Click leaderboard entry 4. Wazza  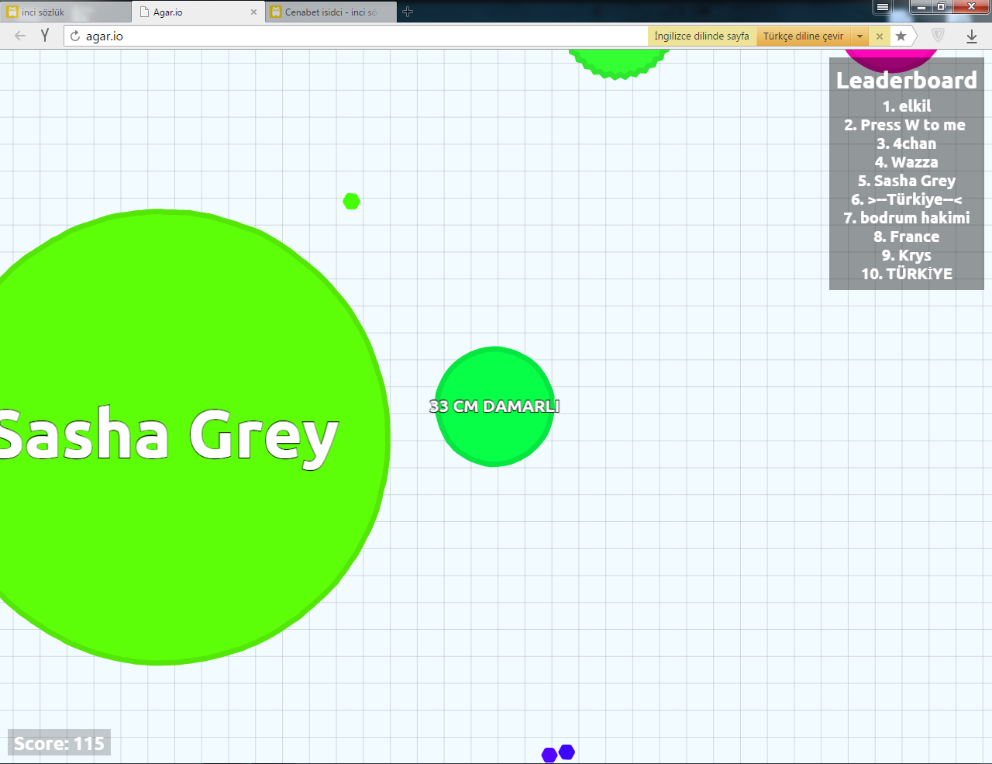click(x=907, y=162)
